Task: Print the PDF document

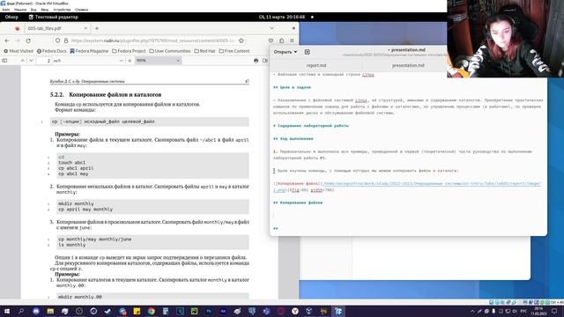Action: tap(256, 61)
